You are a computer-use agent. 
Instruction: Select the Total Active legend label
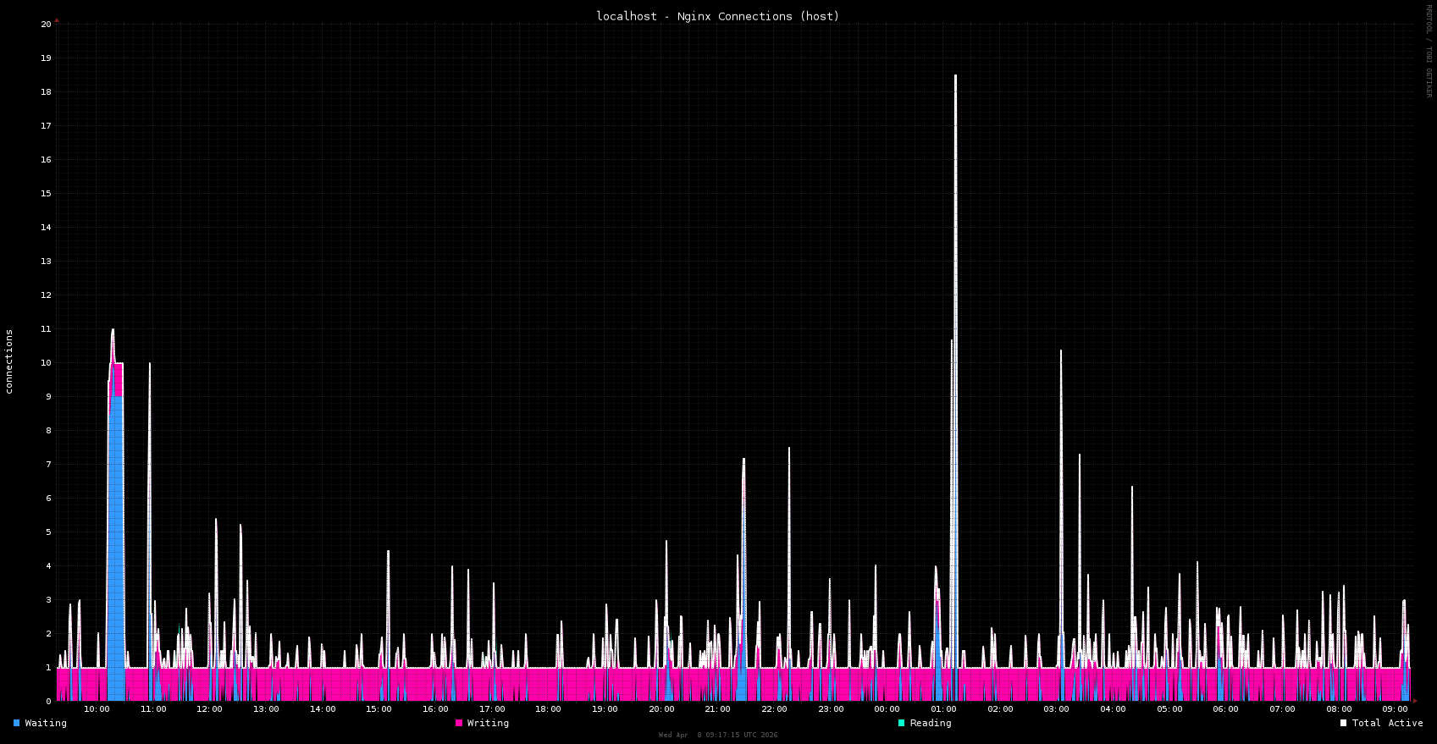(x=1387, y=723)
